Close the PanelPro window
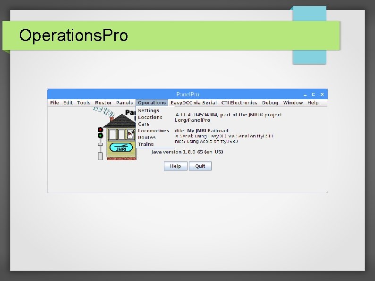This screenshot has height=281, width=375. (322, 94)
